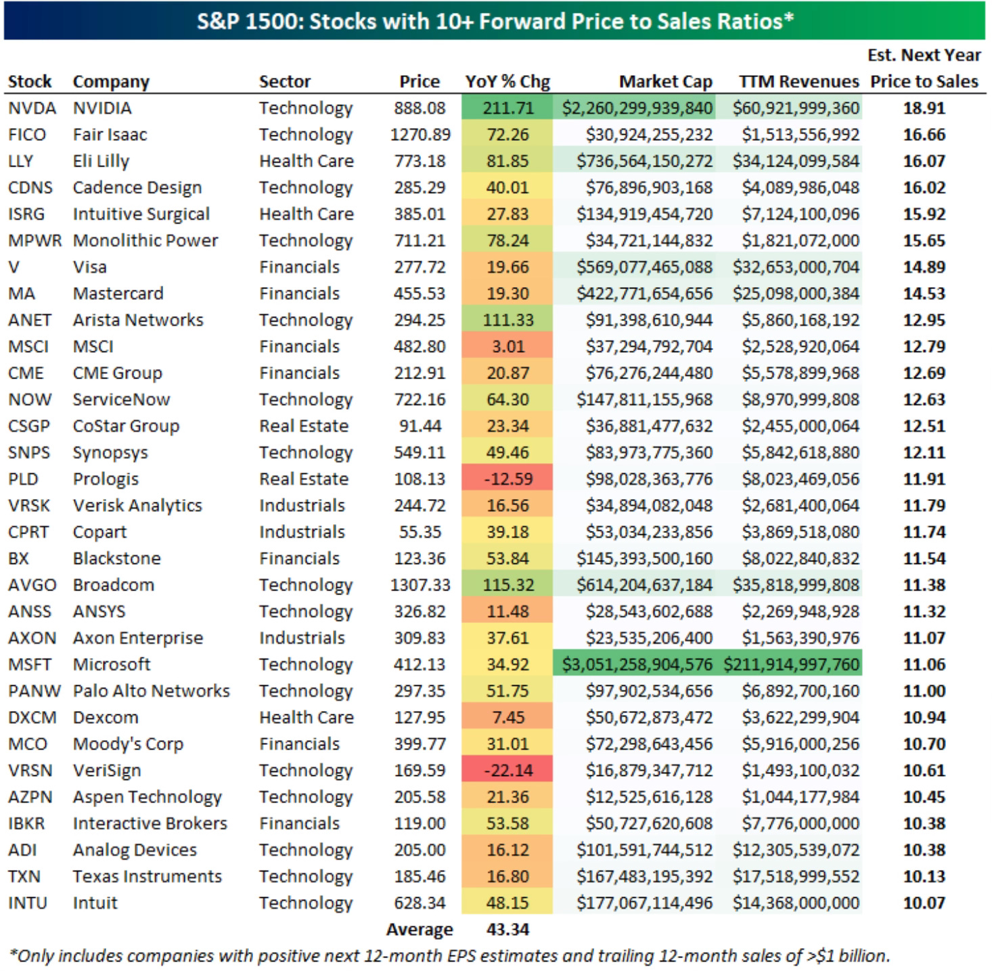Click the price-to-sales value 16.02
This screenshot has width=992, height=971.
[924, 187]
